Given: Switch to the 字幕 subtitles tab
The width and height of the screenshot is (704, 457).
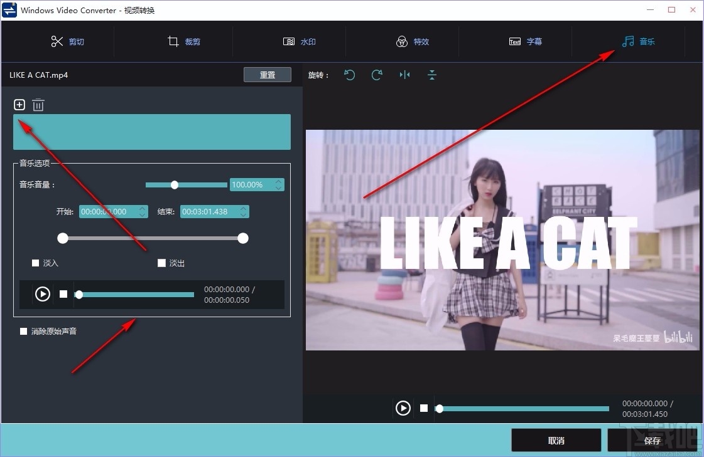Looking at the screenshot, I should (526, 41).
